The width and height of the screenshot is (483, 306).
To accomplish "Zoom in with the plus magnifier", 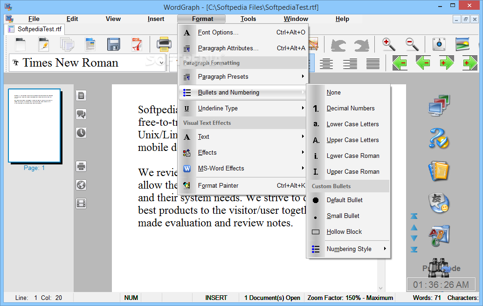I will (389, 44).
